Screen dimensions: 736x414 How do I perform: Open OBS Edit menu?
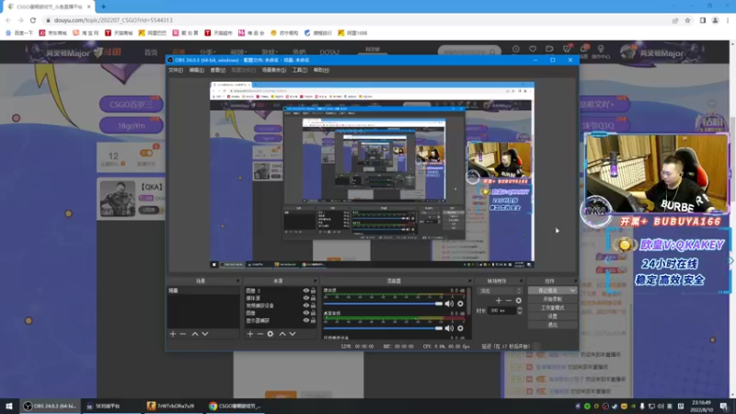point(196,70)
